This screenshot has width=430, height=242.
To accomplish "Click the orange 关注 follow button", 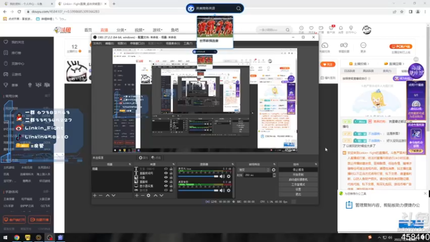I will 328,65.
